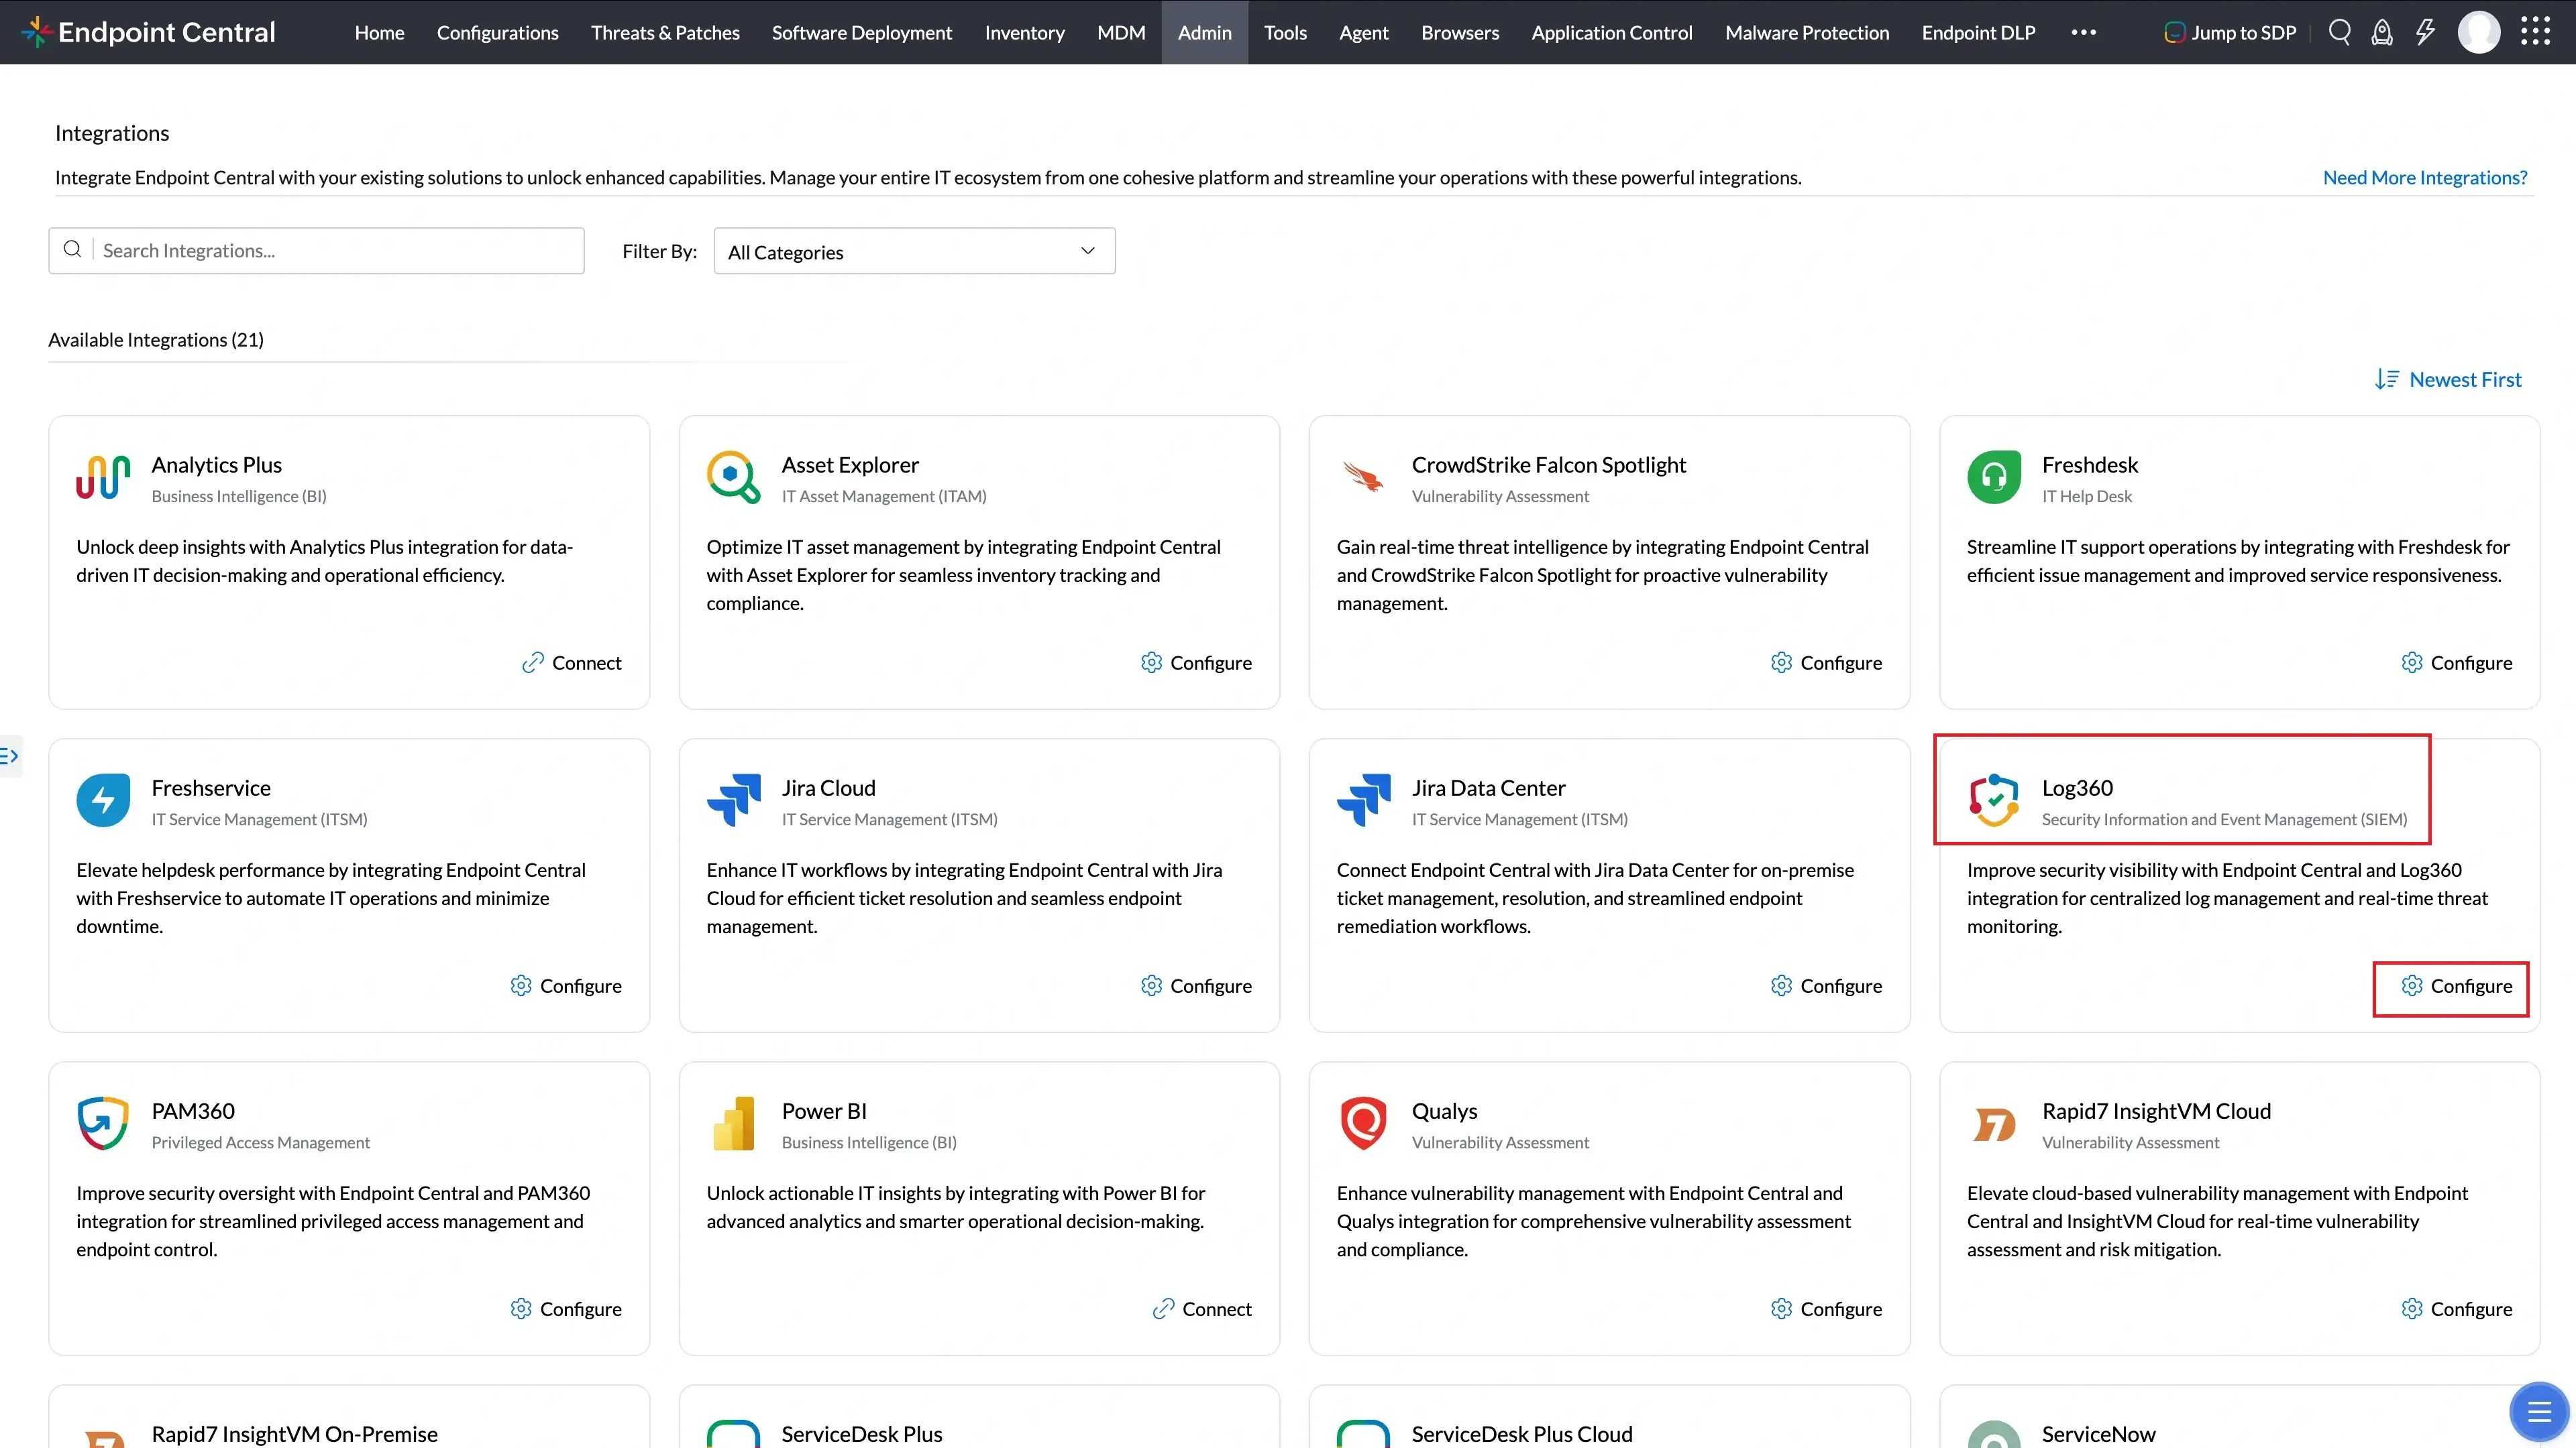The width and height of the screenshot is (2576, 1448).
Task: Open the All Categories filter dropdown
Action: coord(914,251)
